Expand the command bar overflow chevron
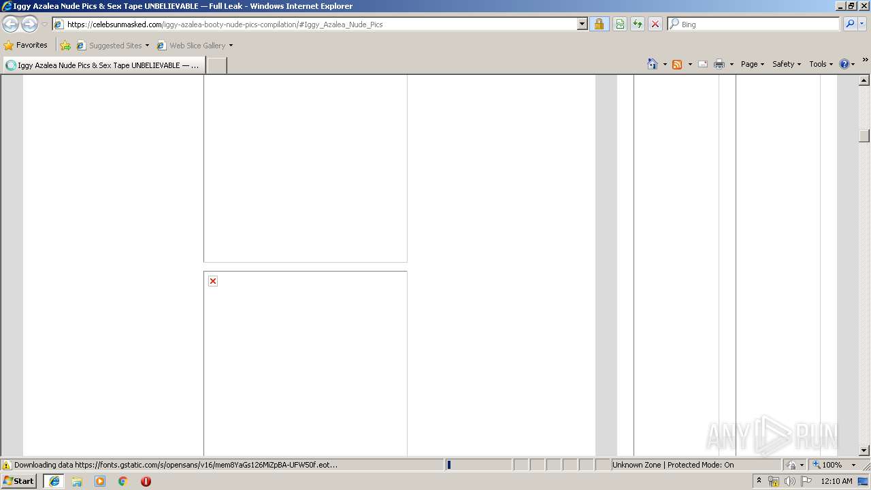Image resolution: width=871 pixels, height=490 pixels. tap(865, 60)
